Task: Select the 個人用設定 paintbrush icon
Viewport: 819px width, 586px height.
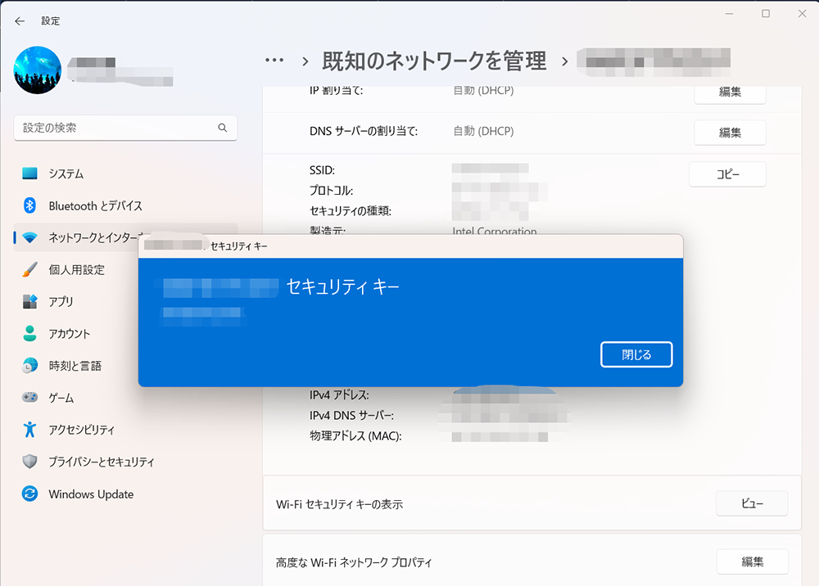Action: click(30, 269)
